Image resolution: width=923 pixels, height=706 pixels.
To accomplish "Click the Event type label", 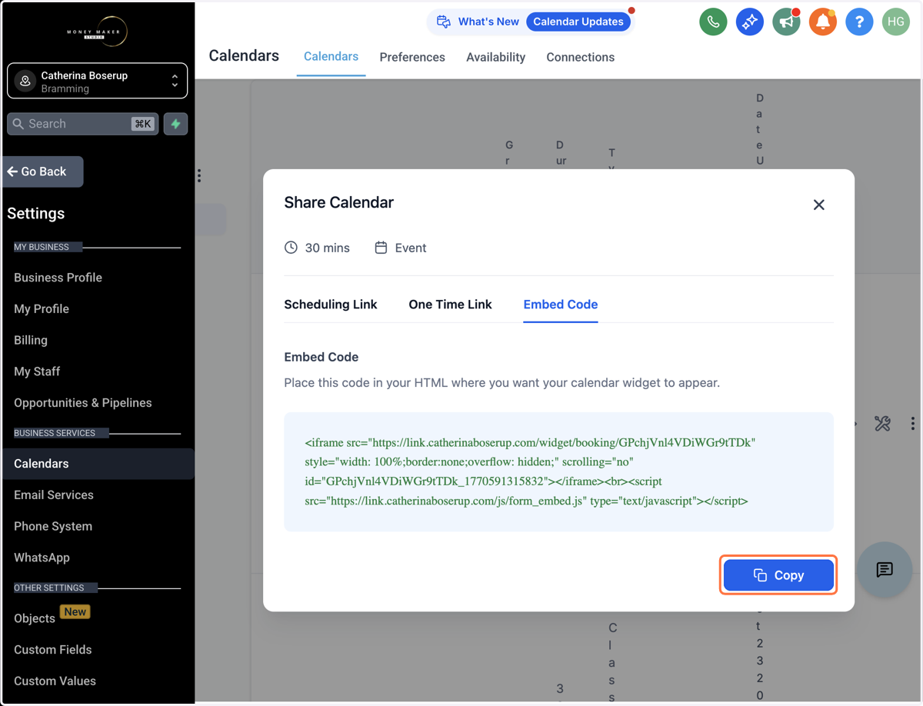I will point(411,248).
